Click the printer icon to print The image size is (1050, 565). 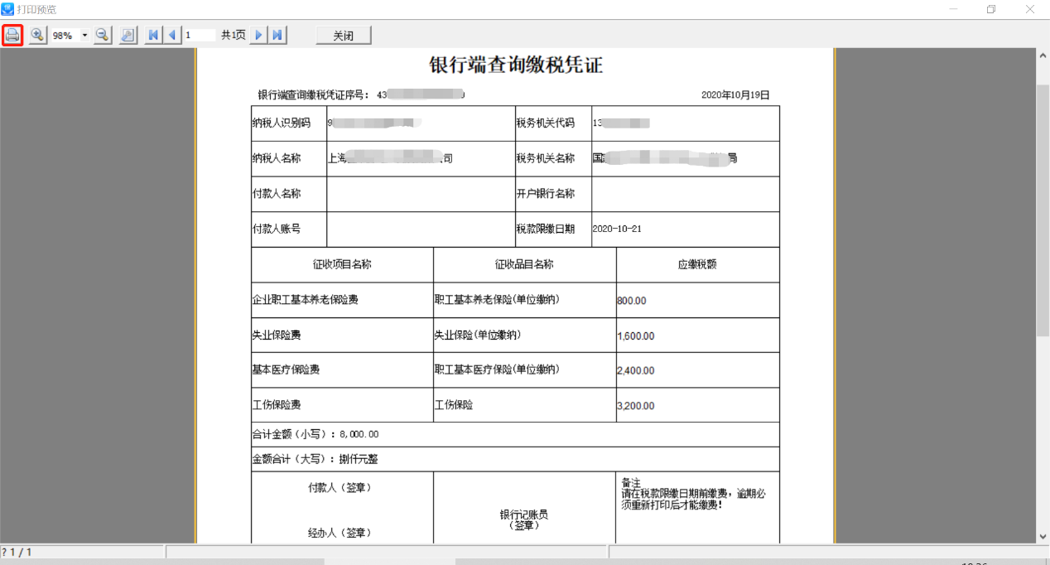(12, 35)
